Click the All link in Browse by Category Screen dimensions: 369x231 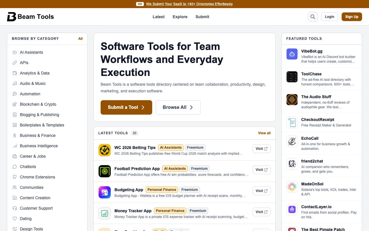(80, 39)
